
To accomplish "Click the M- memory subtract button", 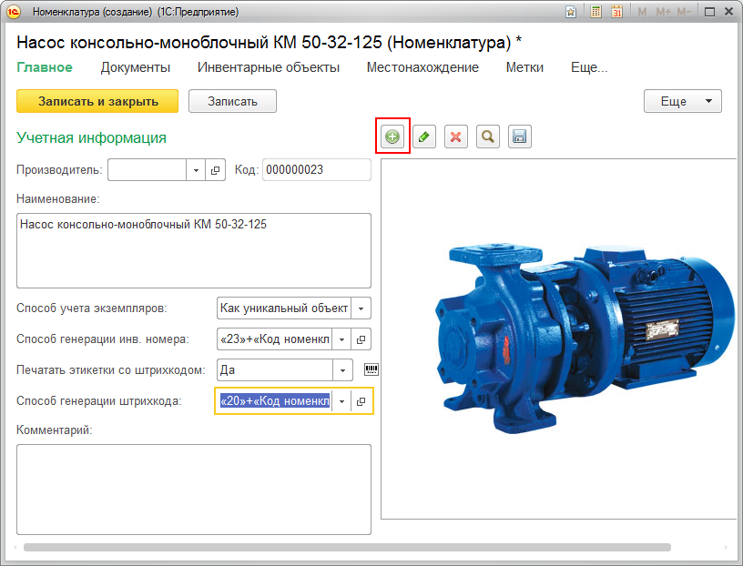I will tap(684, 12).
